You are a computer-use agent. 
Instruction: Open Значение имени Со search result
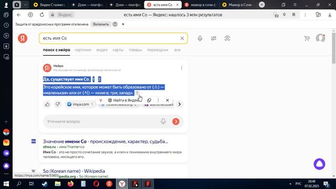click(x=106, y=141)
